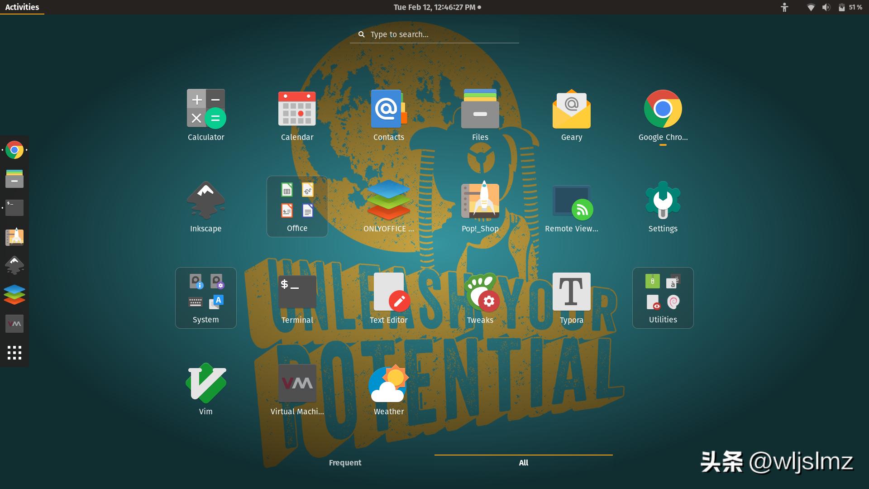Launch the Calendar app
Screen dimensions: 869x489
click(297, 109)
